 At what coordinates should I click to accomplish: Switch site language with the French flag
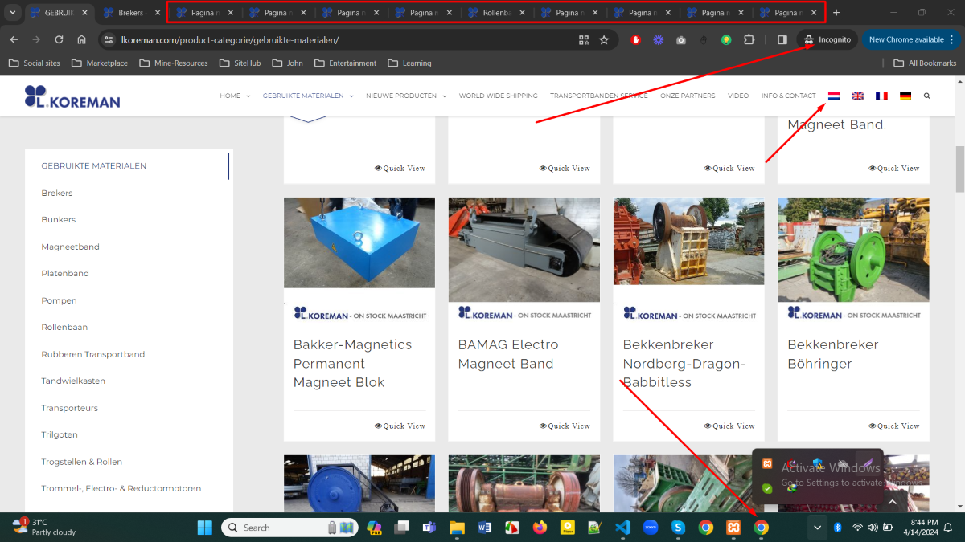(x=881, y=96)
